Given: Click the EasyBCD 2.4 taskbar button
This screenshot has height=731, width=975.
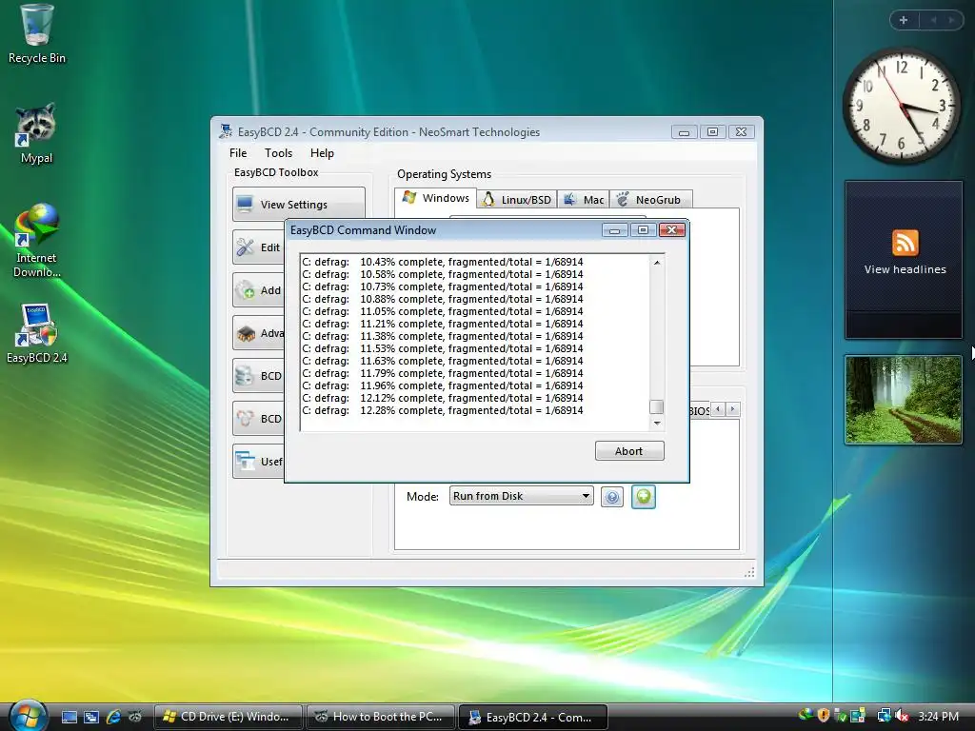Looking at the screenshot, I should 532,717.
